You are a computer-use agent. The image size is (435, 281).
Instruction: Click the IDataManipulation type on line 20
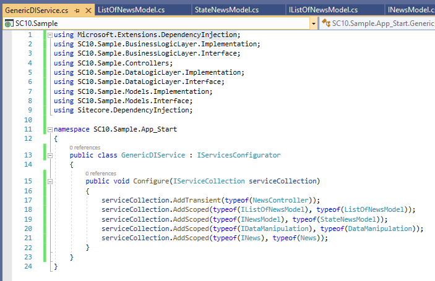click(274, 229)
